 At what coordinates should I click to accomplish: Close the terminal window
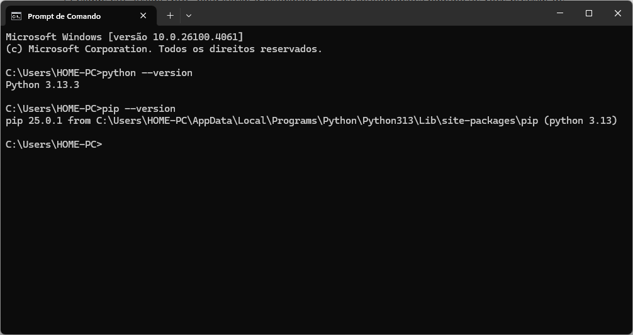pyautogui.click(x=618, y=13)
